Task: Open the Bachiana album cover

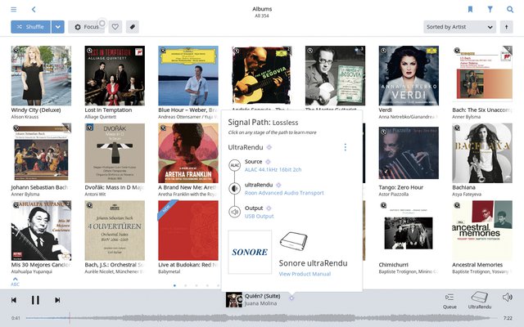Action: 482,153
